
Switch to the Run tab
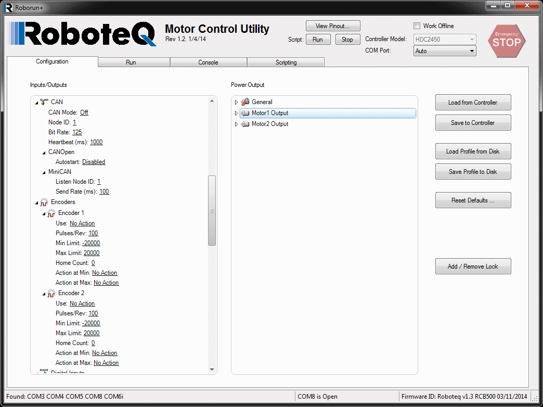[131, 62]
